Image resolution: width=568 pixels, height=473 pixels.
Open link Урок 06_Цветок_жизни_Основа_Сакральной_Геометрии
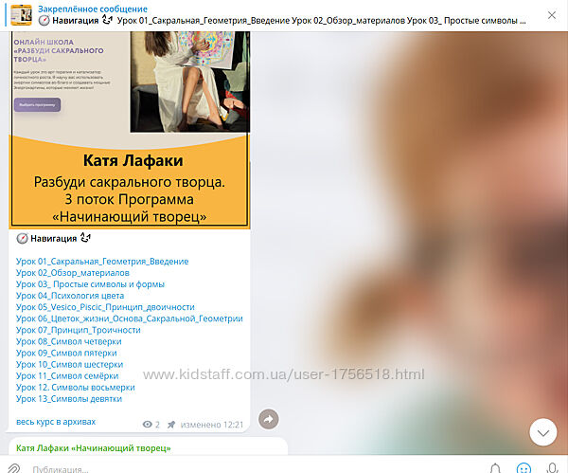click(x=129, y=319)
